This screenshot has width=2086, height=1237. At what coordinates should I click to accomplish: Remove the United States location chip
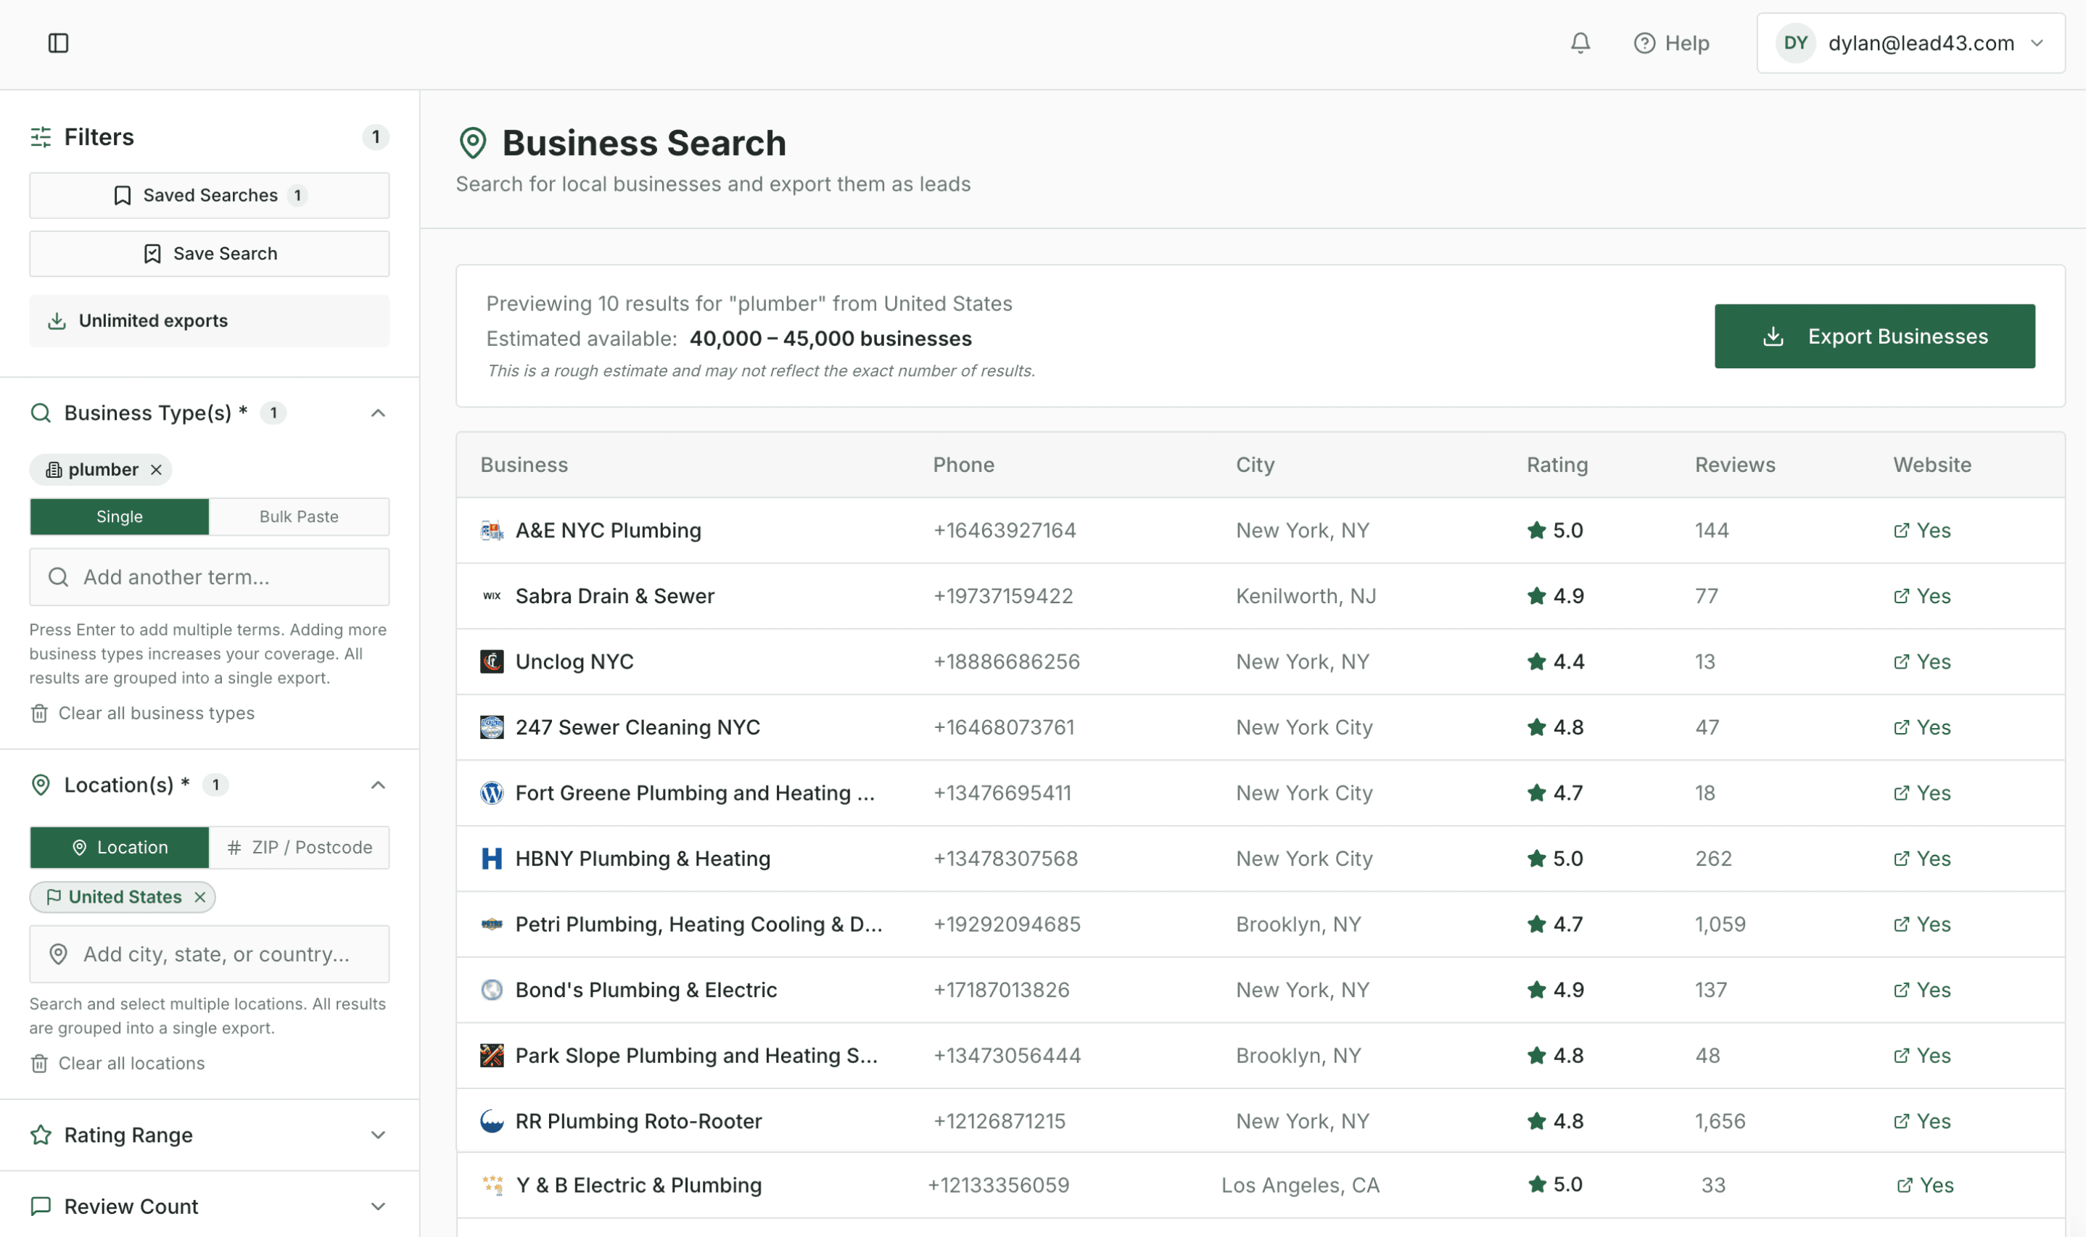199,897
